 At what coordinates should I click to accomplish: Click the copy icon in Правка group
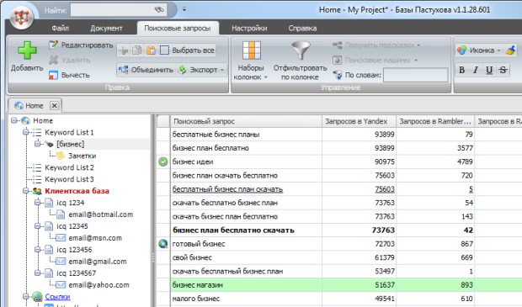pyautogui.click(x=137, y=50)
